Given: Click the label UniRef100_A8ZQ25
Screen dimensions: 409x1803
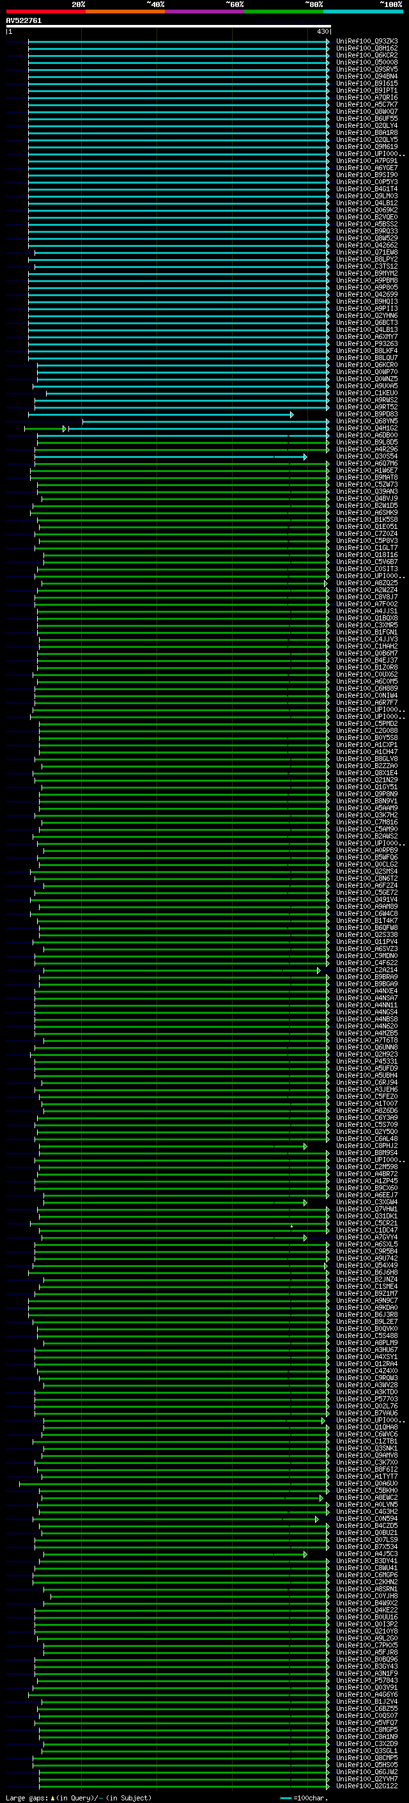Looking at the screenshot, I should (367, 583).
